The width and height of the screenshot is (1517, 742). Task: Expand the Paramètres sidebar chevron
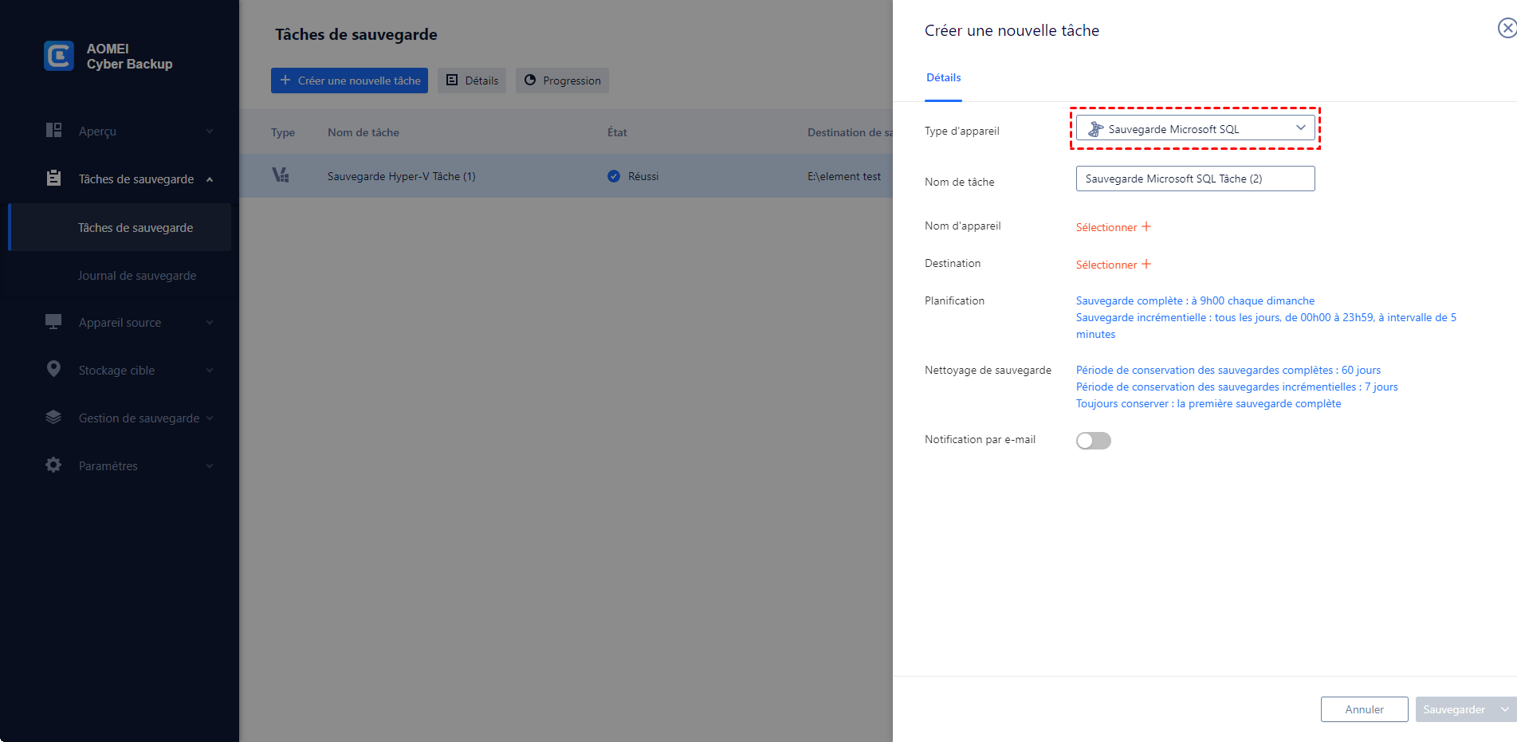pyautogui.click(x=210, y=466)
